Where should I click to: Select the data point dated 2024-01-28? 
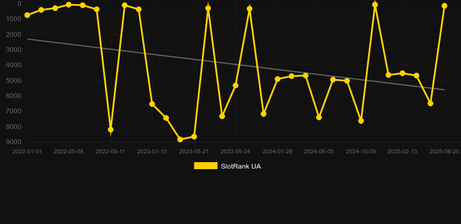(278, 79)
